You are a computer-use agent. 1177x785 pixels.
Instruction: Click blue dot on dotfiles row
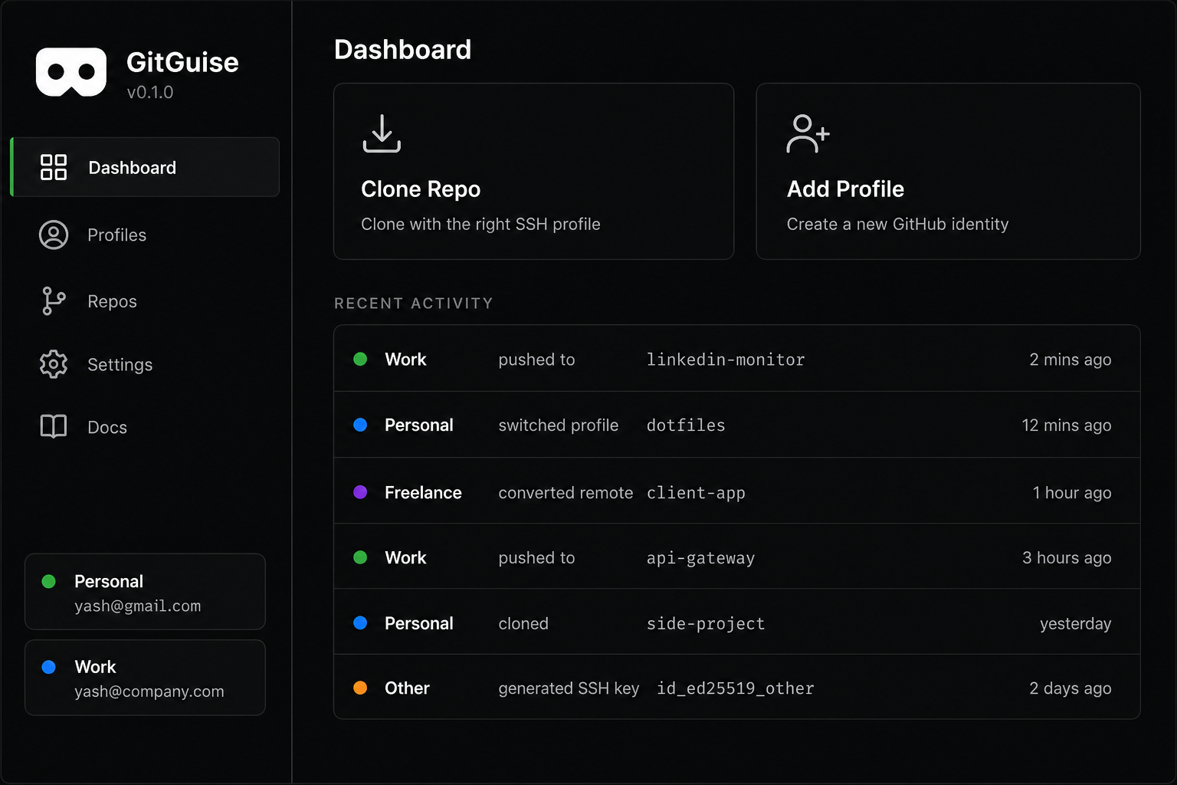[360, 425]
